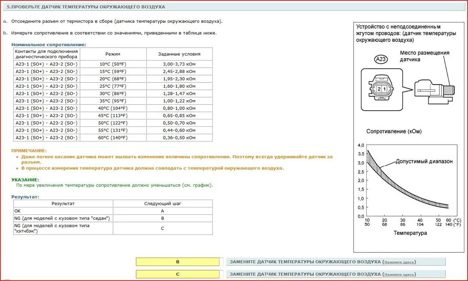
Task: Click step b instruction about measuring resistance
Action: coord(114,33)
